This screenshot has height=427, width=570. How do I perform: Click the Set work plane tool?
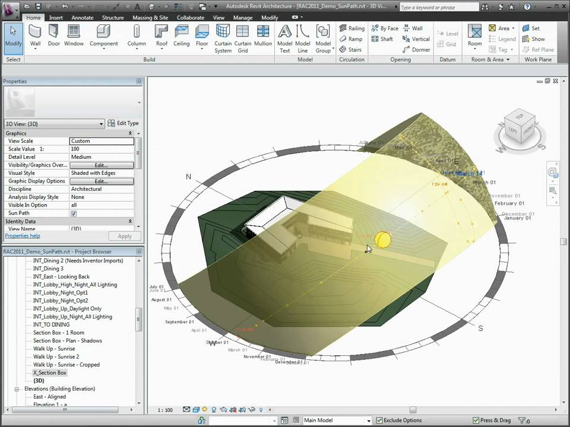coord(531,28)
